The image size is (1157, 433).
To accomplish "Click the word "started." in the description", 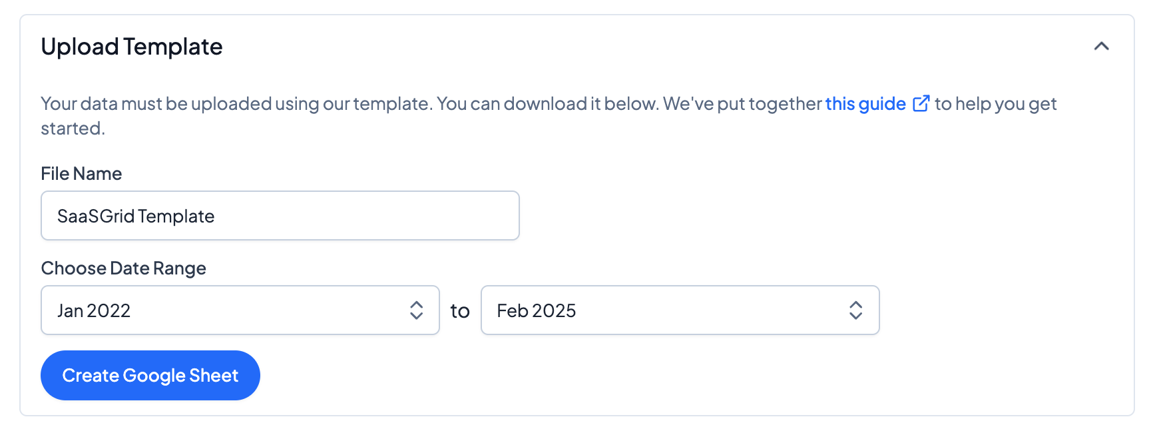I will point(73,129).
